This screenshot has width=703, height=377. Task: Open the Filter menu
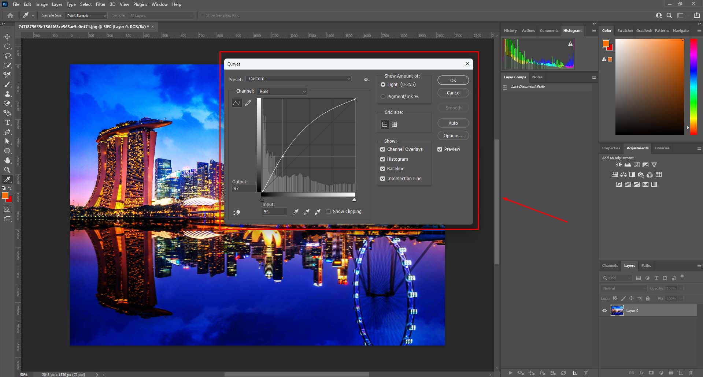[x=101, y=4]
